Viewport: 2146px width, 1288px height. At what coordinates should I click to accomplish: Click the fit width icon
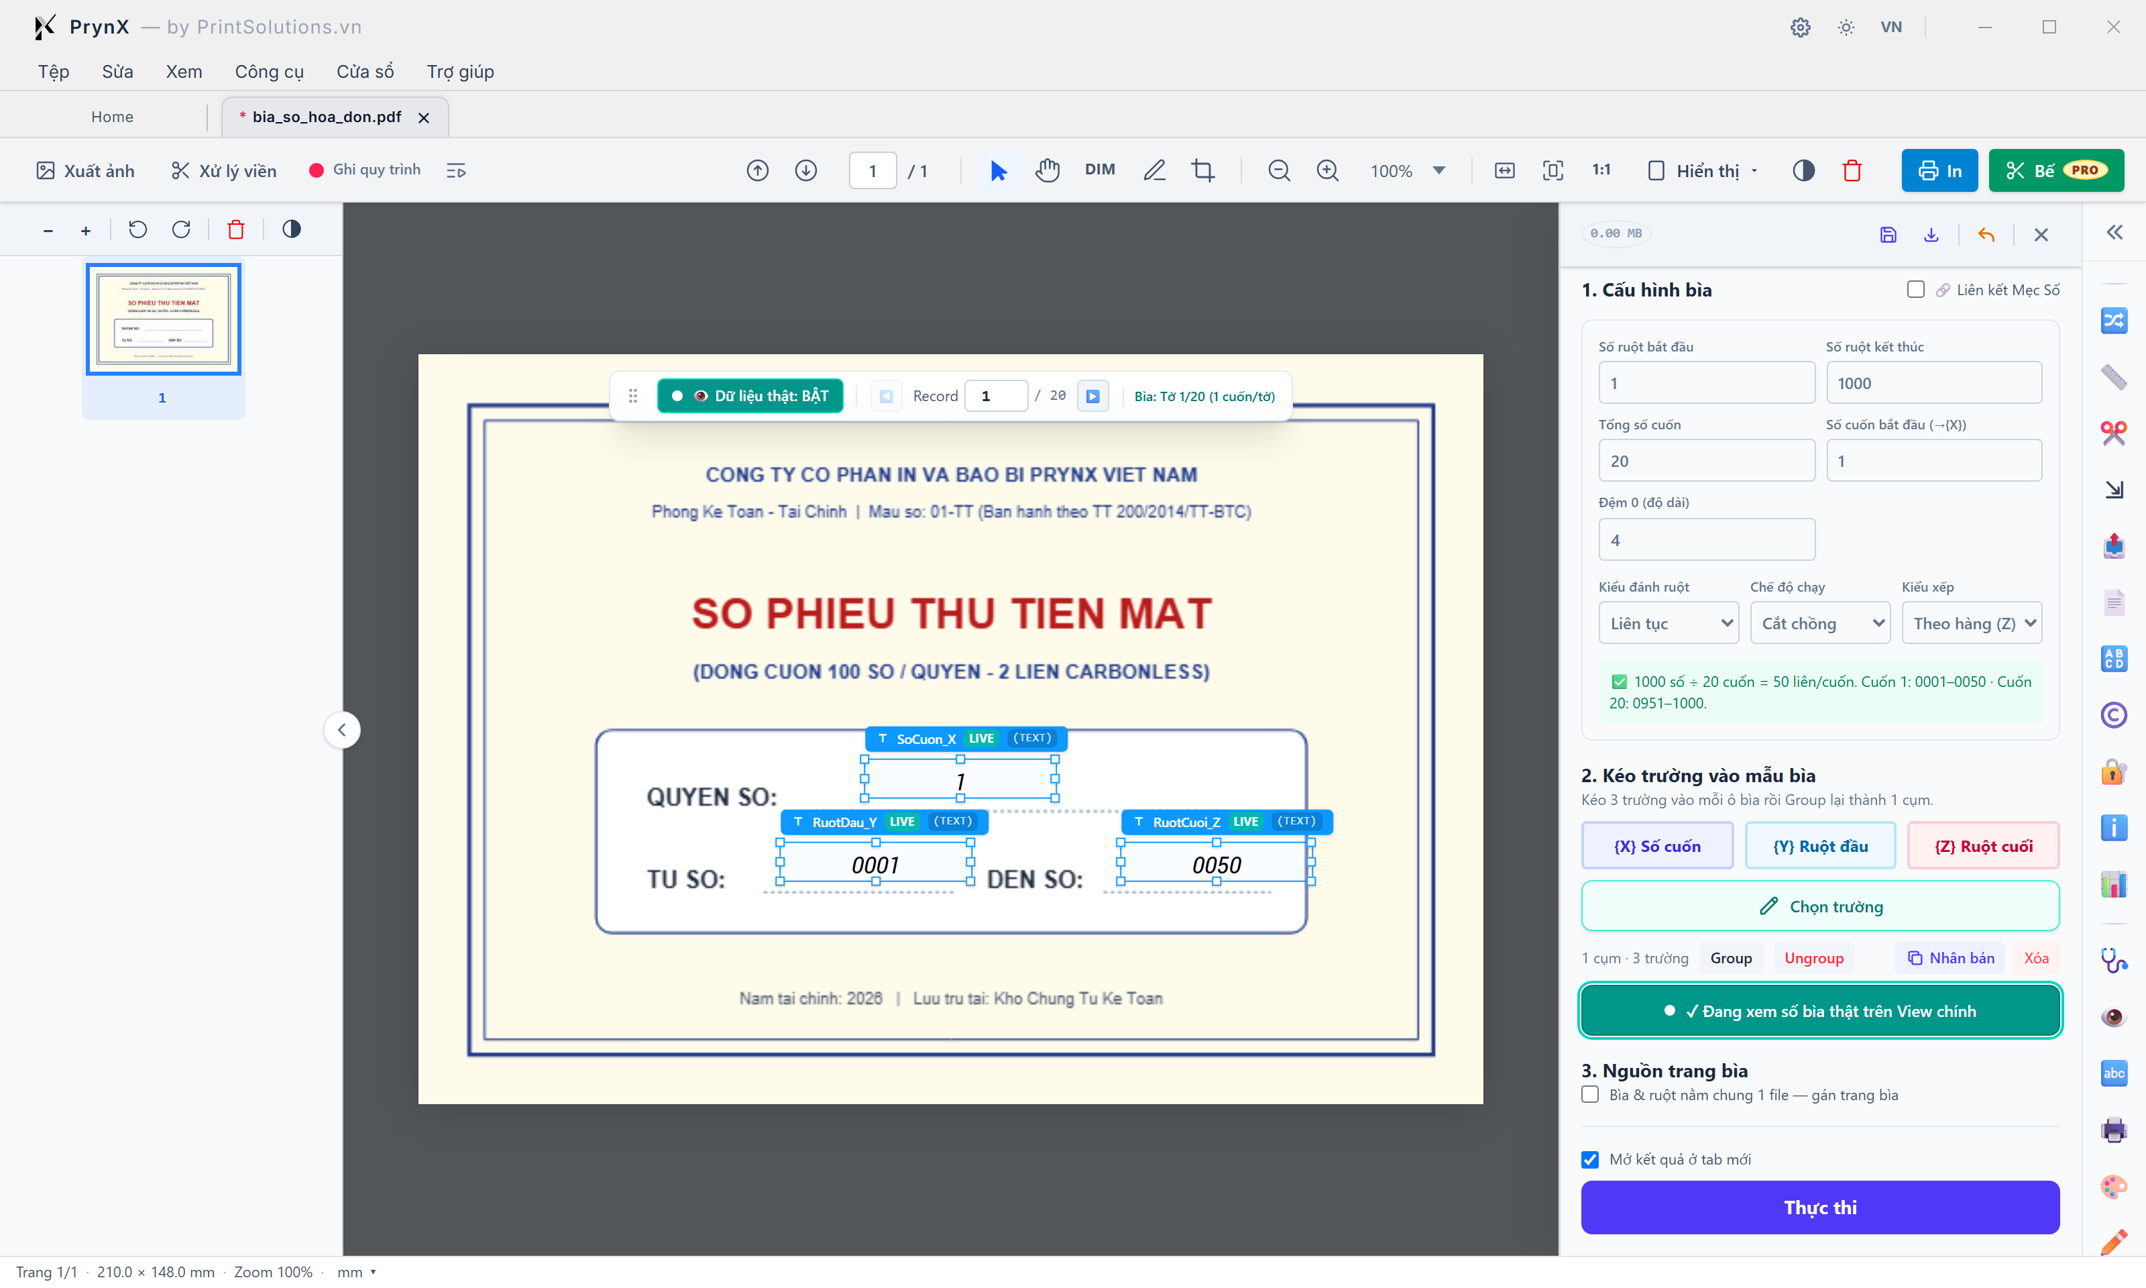[1504, 170]
